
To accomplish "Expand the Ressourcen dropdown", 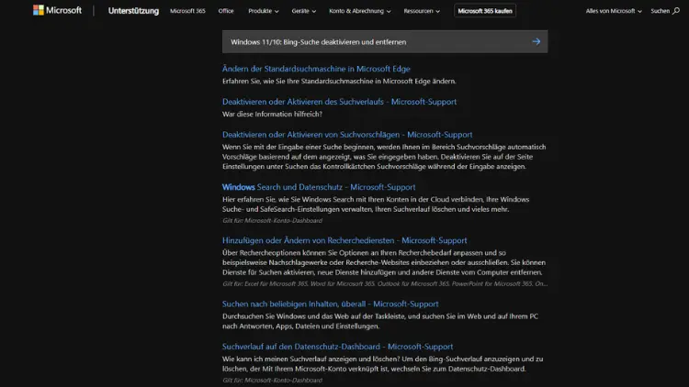I will [422, 11].
